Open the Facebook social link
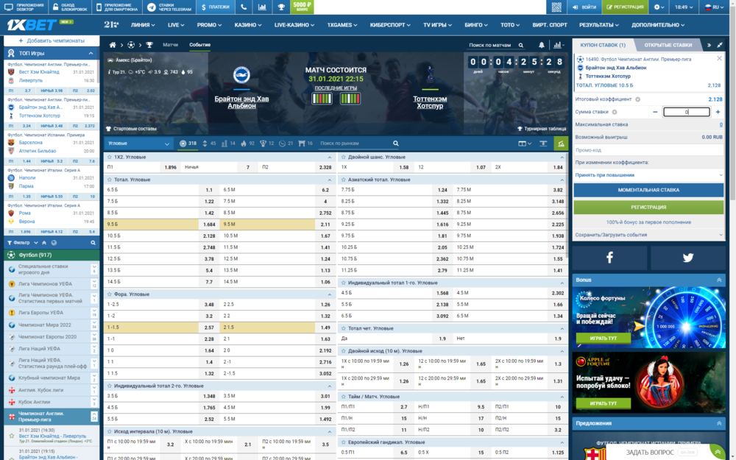Screen dimensions: 736x460 click(609, 257)
